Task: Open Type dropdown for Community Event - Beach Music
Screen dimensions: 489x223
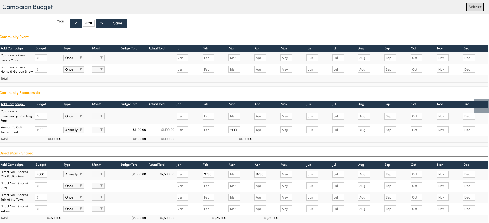Action: pos(74,58)
